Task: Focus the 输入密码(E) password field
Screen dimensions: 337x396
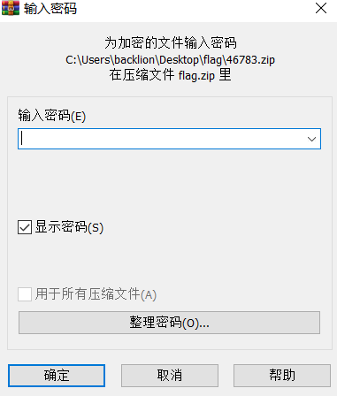Action: [x=169, y=139]
